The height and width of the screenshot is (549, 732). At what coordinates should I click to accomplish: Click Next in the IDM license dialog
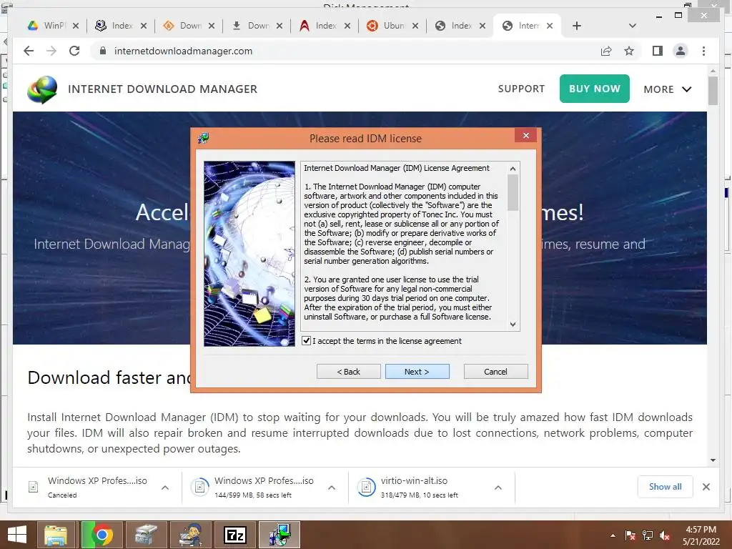click(417, 372)
